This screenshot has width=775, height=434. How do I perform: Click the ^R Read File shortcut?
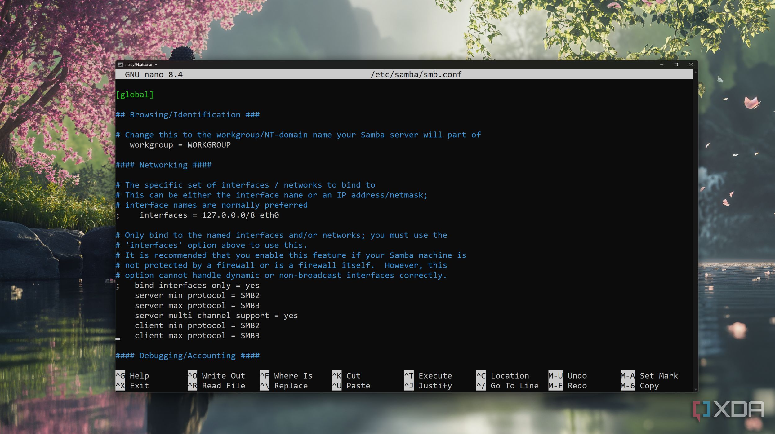coord(216,386)
